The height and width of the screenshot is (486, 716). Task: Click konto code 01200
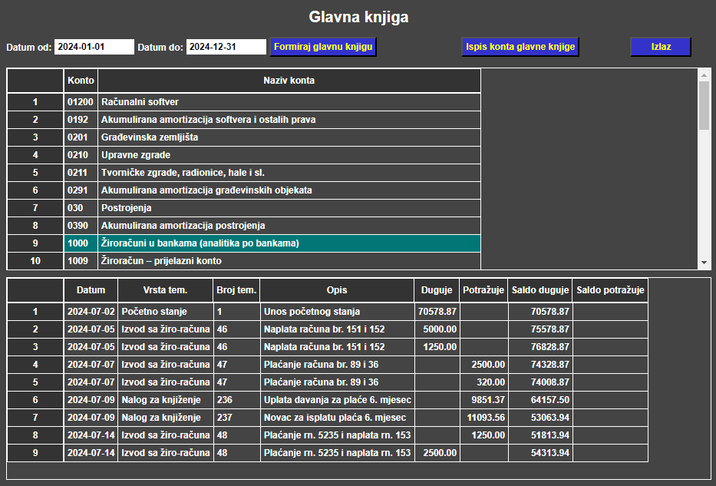click(81, 102)
